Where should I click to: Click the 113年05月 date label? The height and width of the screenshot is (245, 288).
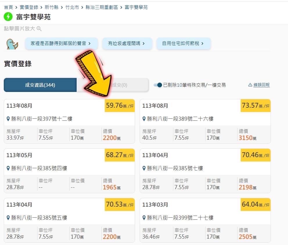[19, 155]
